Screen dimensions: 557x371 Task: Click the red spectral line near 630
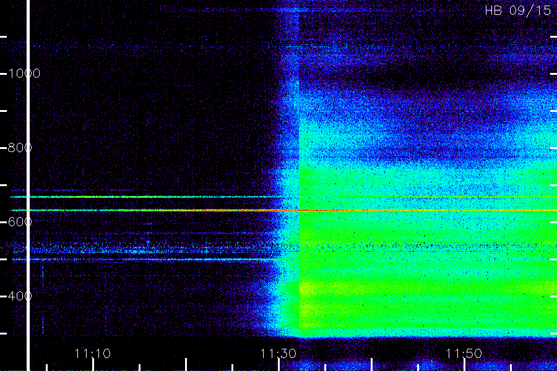click(284, 210)
